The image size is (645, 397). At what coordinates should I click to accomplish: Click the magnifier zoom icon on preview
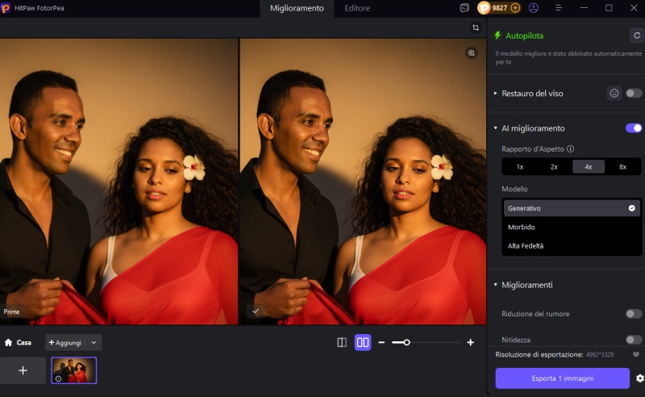tap(472, 53)
